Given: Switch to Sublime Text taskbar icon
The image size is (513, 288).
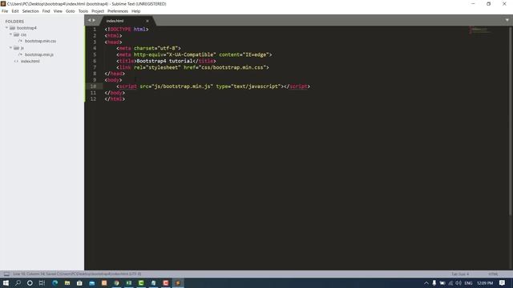Looking at the screenshot, I should click(178, 282).
